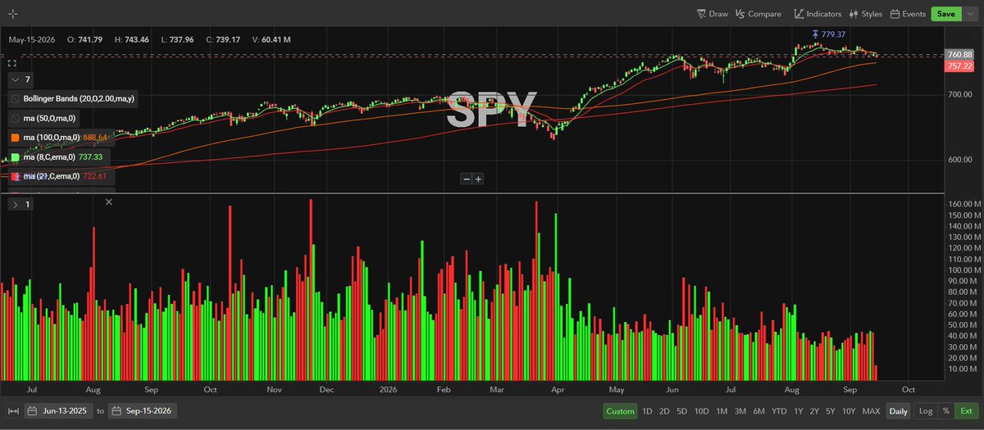Open the Events menu

(908, 14)
